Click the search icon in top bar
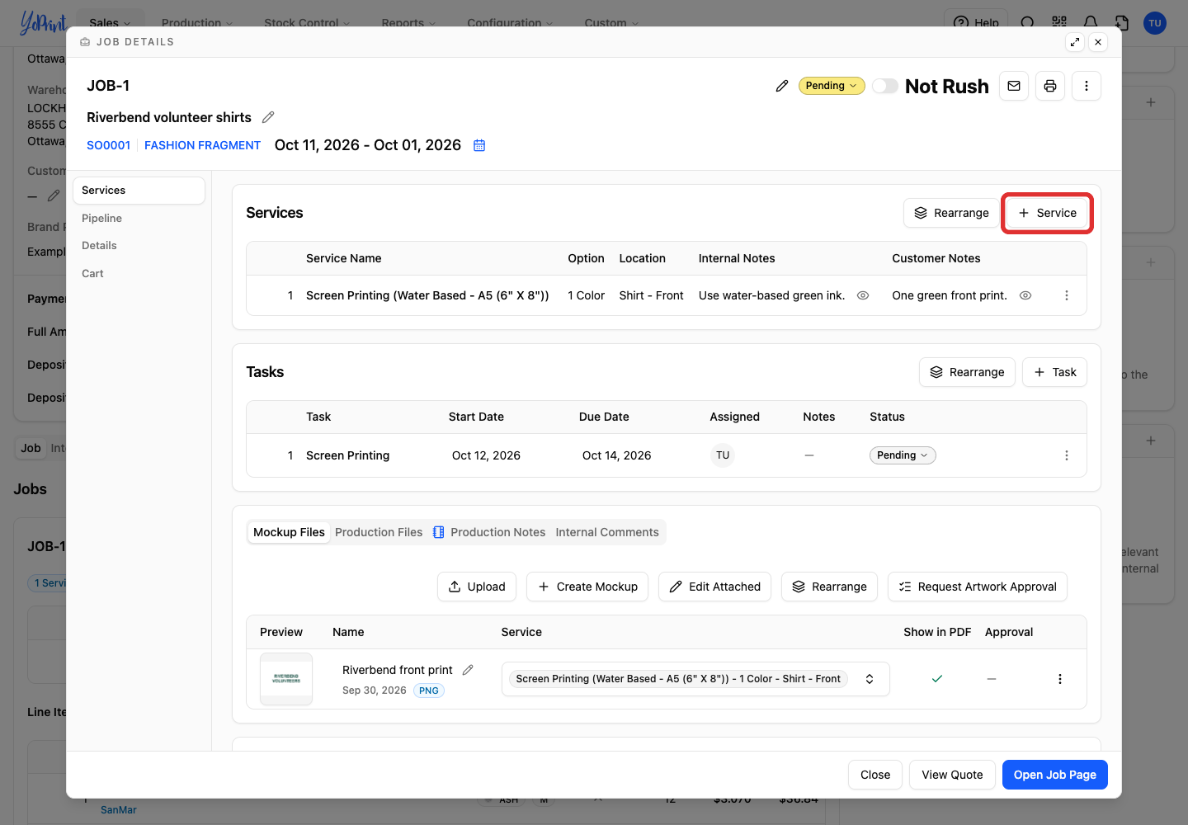The image size is (1188, 825). (1028, 23)
